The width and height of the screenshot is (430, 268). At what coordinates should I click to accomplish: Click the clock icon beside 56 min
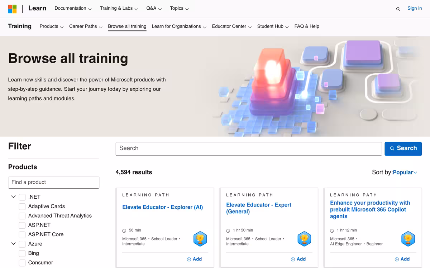tap(124, 231)
